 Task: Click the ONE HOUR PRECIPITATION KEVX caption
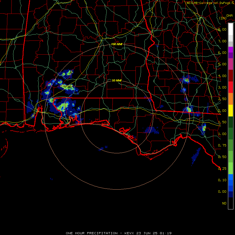[119, 233]
